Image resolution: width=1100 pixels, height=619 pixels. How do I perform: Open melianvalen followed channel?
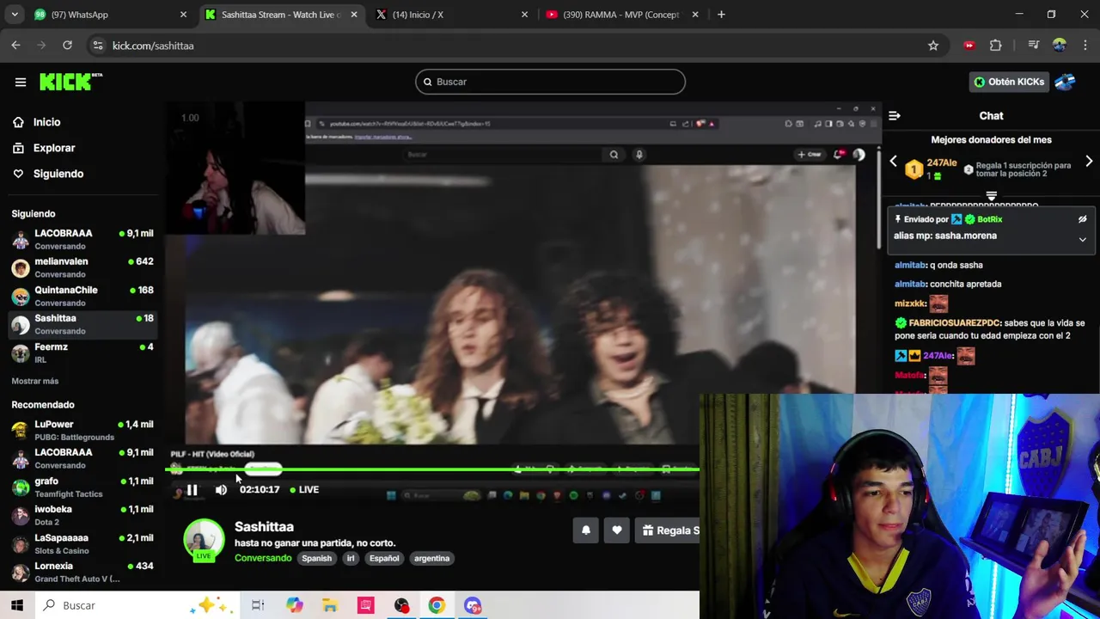82,267
